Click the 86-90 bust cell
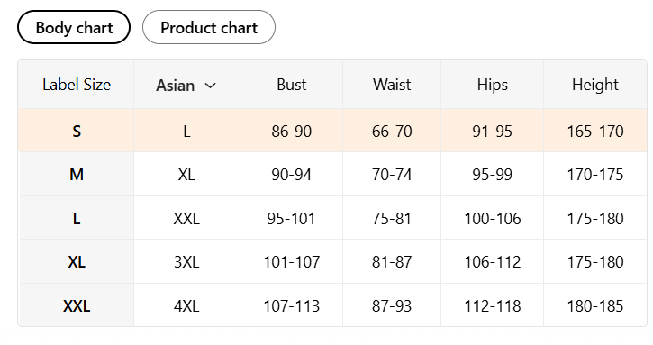The width and height of the screenshot is (653, 345). coord(292,132)
